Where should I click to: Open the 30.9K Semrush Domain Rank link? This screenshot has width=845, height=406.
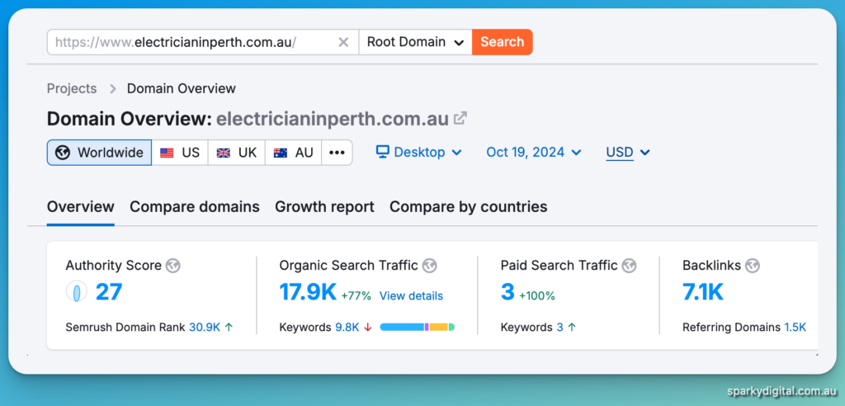point(205,327)
